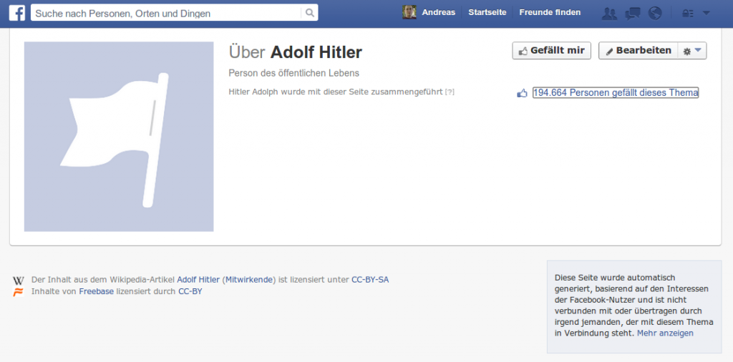Image resolution: width=733 pixels, height=362 pixels.
Task: Open messages speech bubble icon
Action: (x=633, y=13)
